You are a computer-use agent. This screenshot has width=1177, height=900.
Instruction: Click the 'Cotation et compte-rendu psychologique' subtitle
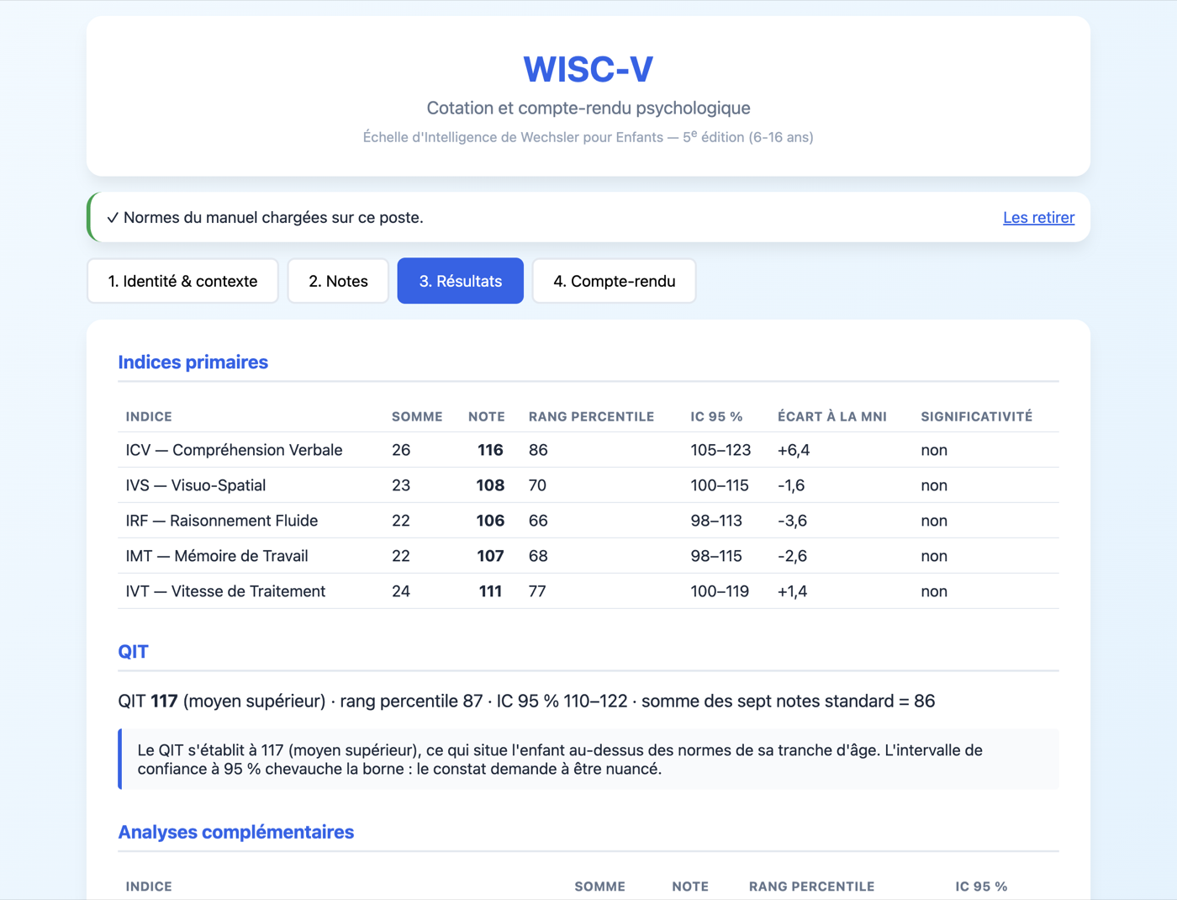tap(588, 108)
